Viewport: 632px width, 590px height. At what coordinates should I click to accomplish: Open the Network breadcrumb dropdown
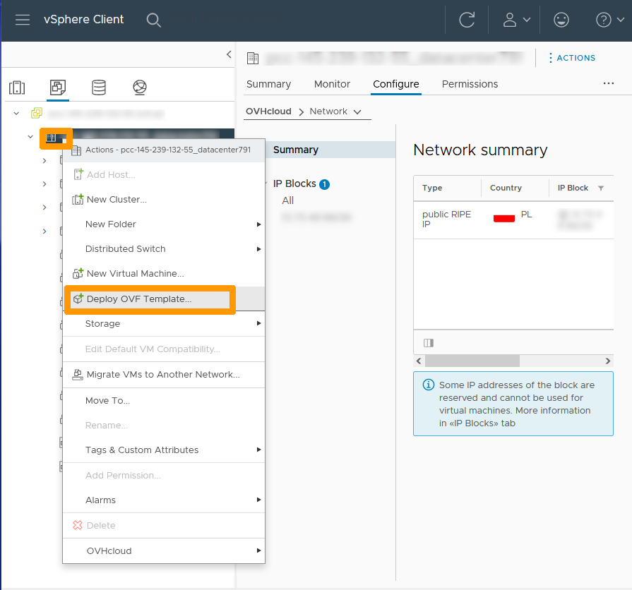(x=335, y=111)
